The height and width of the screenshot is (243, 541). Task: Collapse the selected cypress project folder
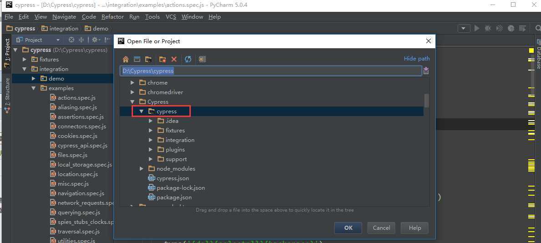141,111
